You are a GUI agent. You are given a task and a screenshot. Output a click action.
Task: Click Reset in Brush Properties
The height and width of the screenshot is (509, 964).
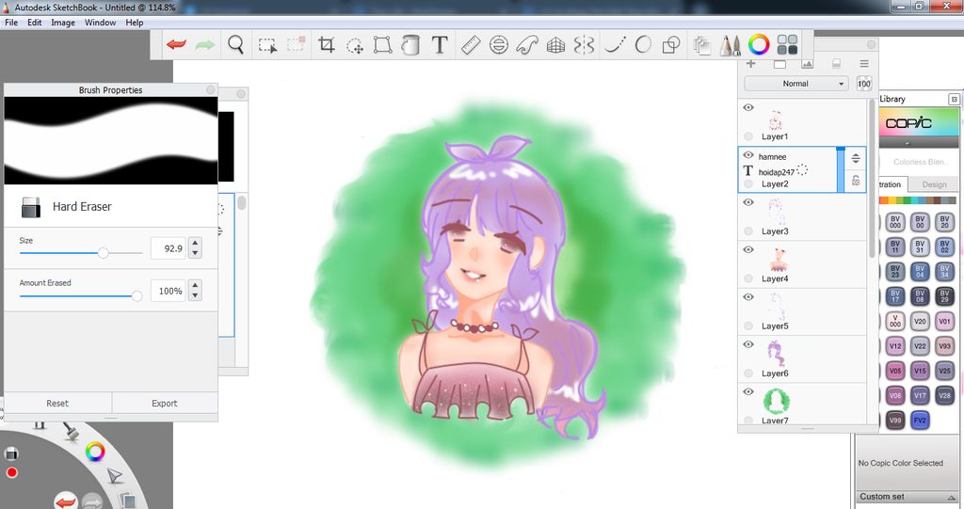57,404
